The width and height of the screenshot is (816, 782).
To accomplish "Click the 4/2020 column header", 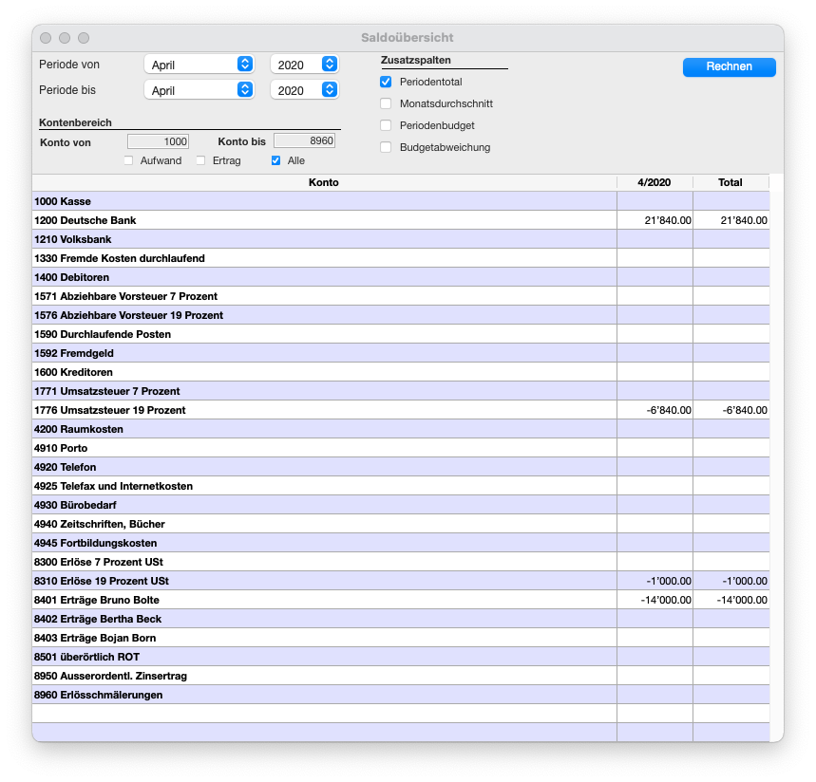I will [655, 182].
